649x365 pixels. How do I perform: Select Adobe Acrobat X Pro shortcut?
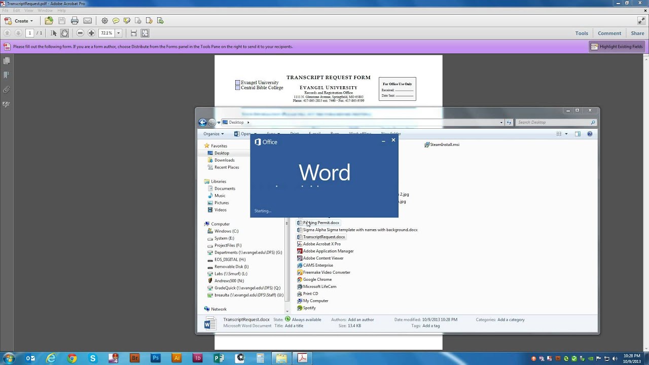pyautogui.click(x=319, y=244)
